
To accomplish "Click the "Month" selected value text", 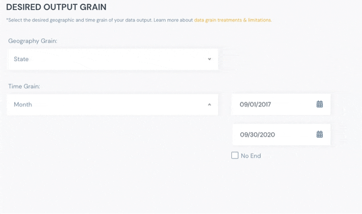I will click(x=23, y=105).
